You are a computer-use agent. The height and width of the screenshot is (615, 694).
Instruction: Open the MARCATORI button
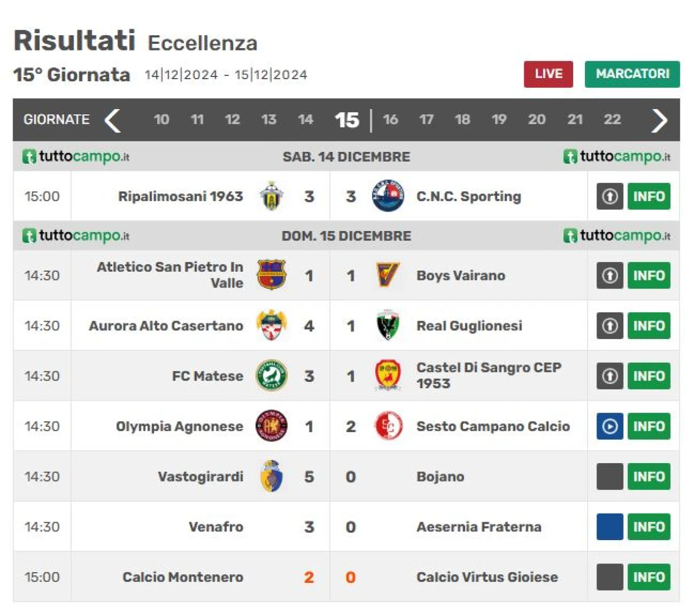pyautogui.click(x=632, y=74)
